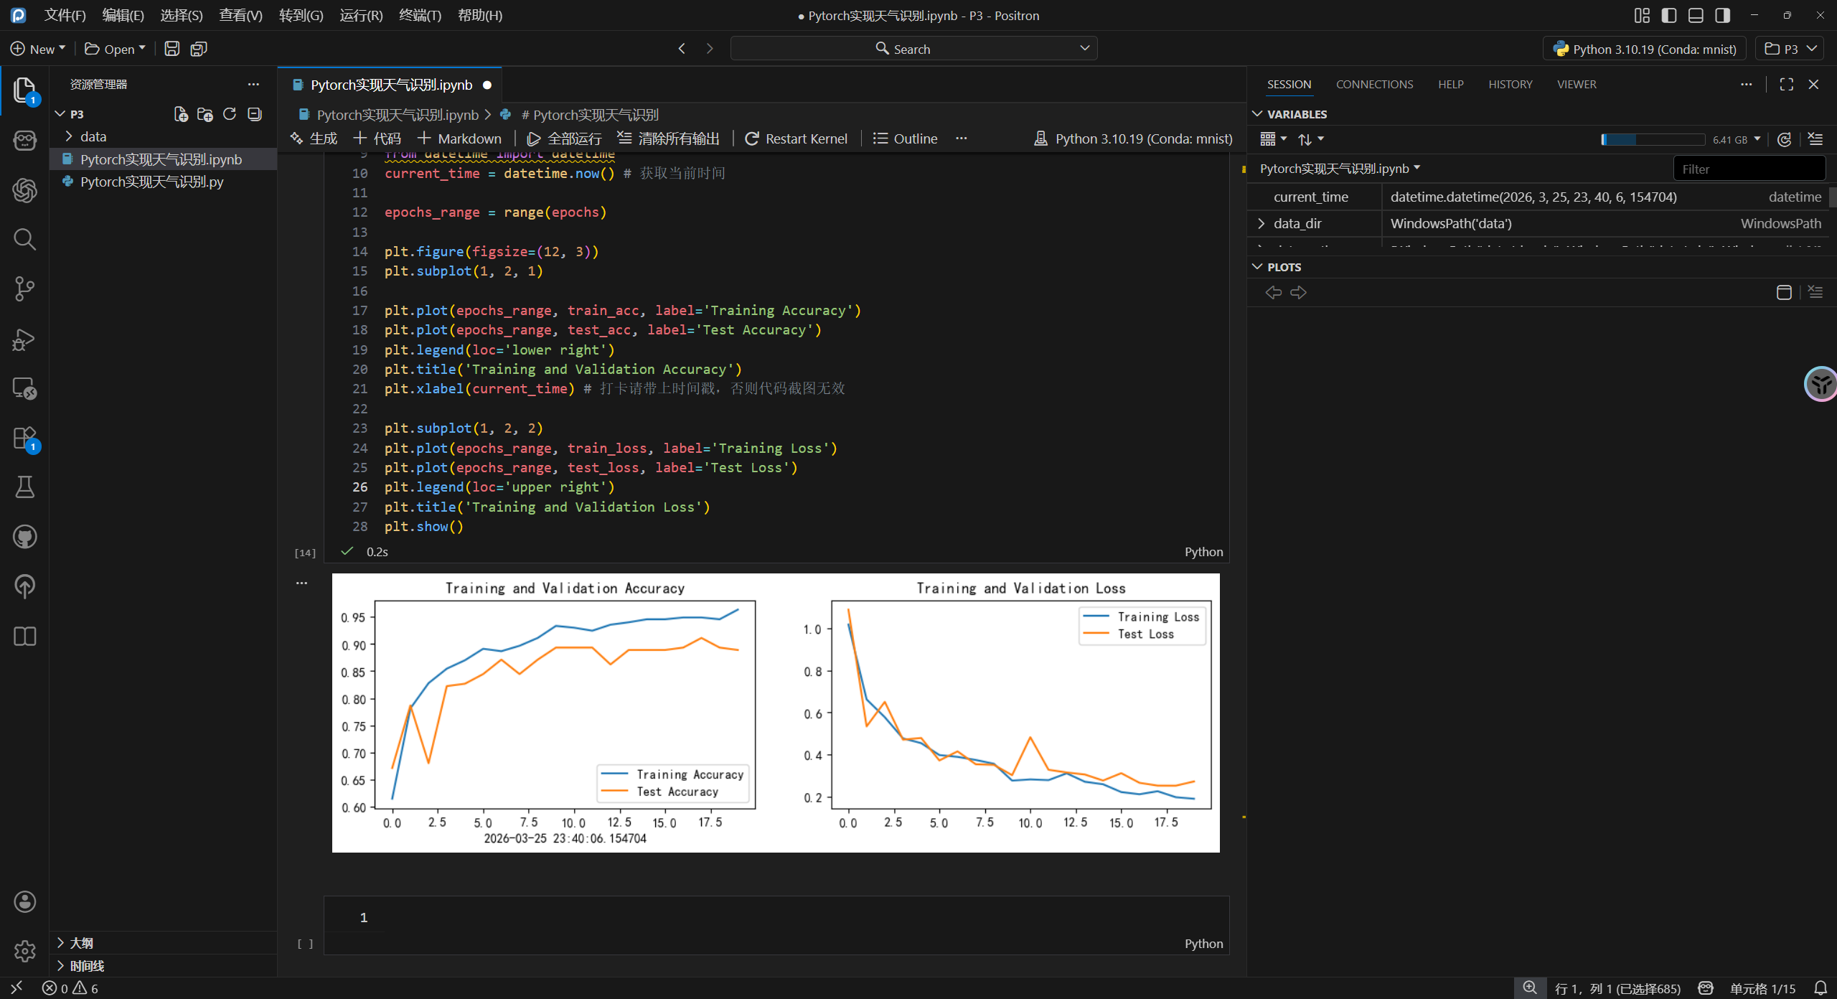This screenshot has width=1837, height=999.
Task: Click the Outline button
Action: click(905, 139)
